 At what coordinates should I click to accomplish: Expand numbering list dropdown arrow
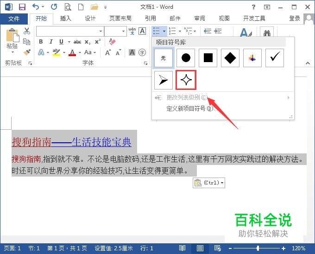point(180,31)
